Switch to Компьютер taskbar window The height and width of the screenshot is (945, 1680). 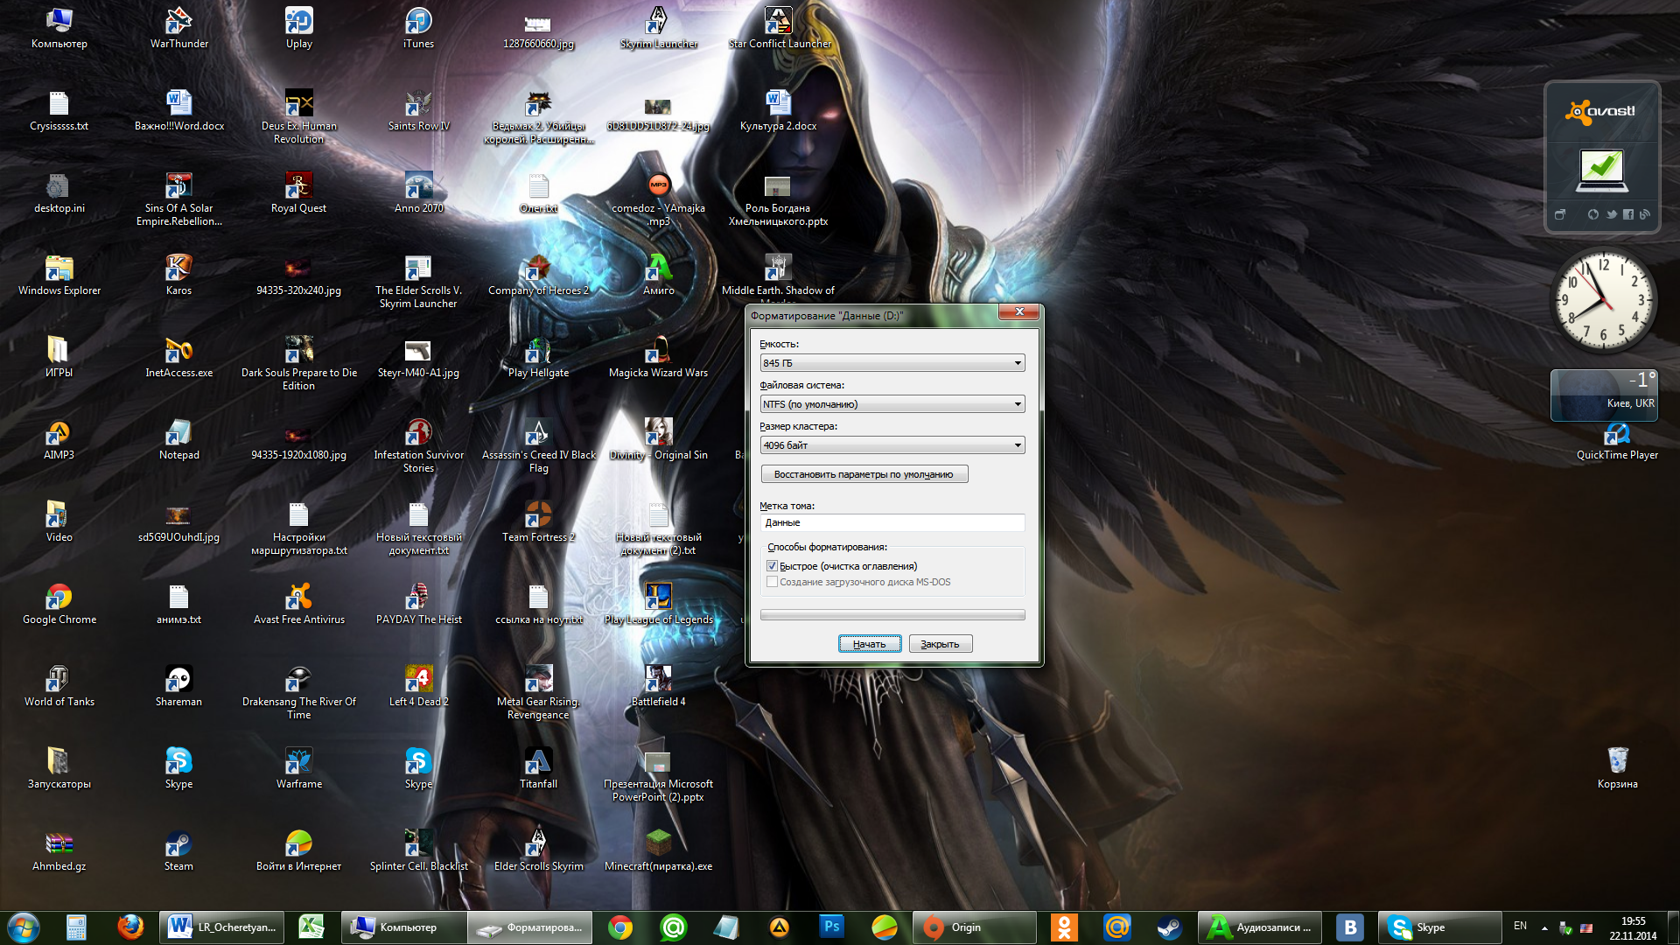point(403,927)
